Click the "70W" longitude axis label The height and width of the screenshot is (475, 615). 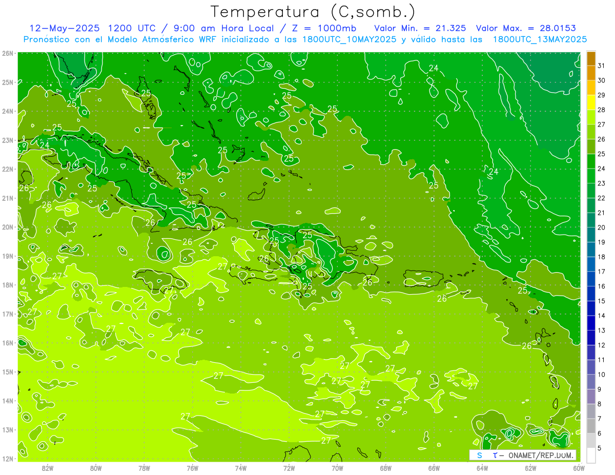coord(337,467)
